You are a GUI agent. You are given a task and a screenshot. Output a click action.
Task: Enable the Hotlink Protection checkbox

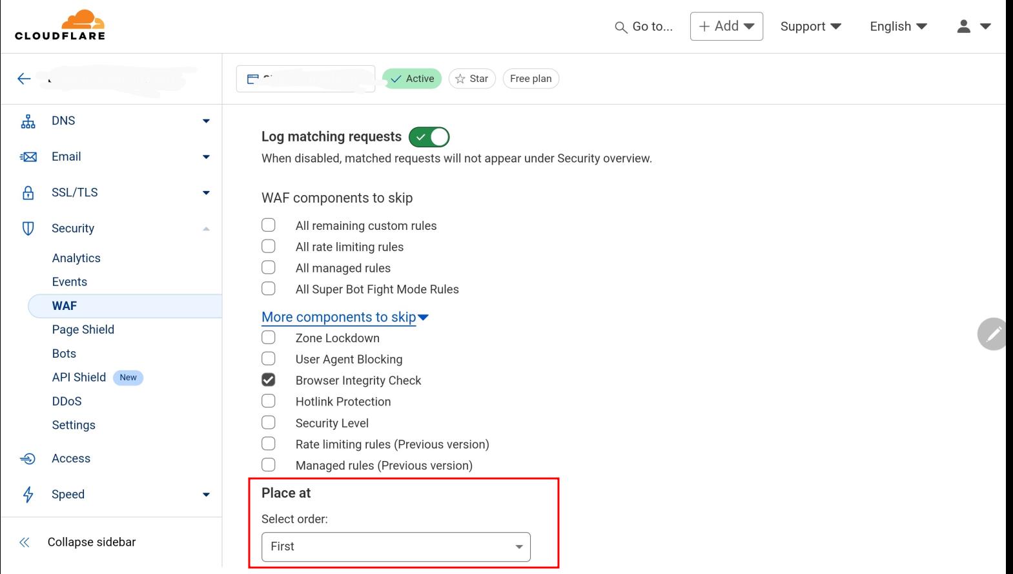point(269,402)
